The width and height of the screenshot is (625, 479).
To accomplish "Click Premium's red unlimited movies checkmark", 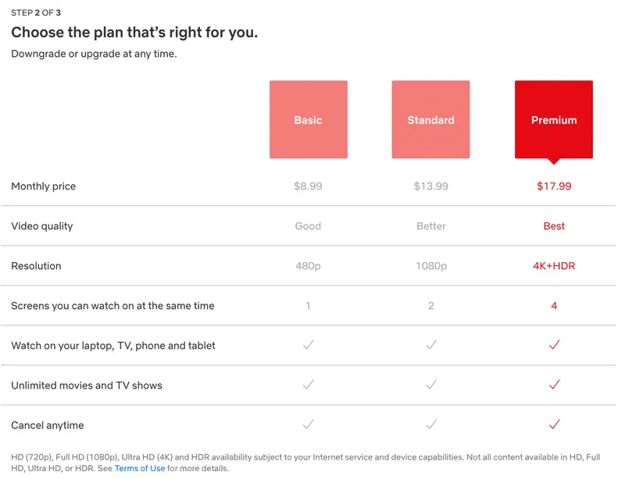I will 554,385.
